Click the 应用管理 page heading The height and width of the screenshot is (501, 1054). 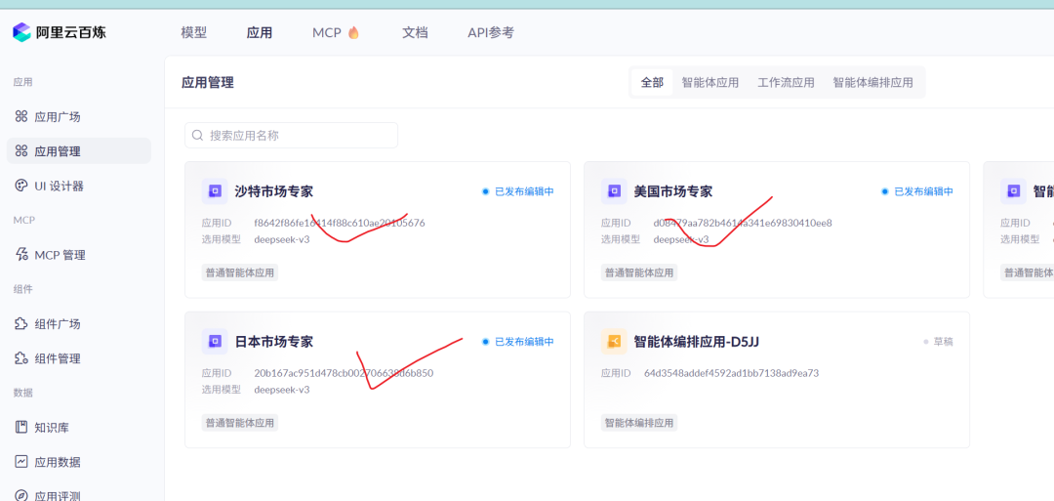coord(208,83)
